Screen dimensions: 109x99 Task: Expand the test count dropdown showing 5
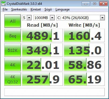[29, 18]
